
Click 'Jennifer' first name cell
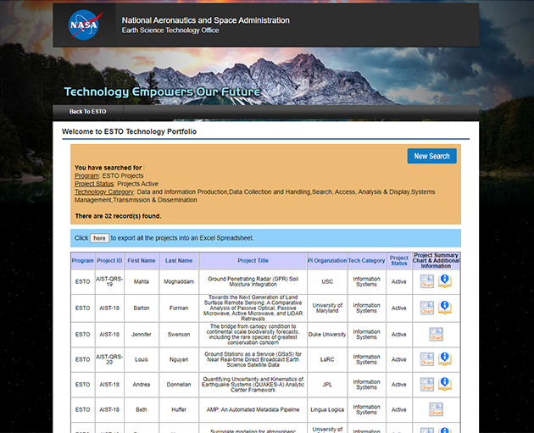[x=142, y=334]
